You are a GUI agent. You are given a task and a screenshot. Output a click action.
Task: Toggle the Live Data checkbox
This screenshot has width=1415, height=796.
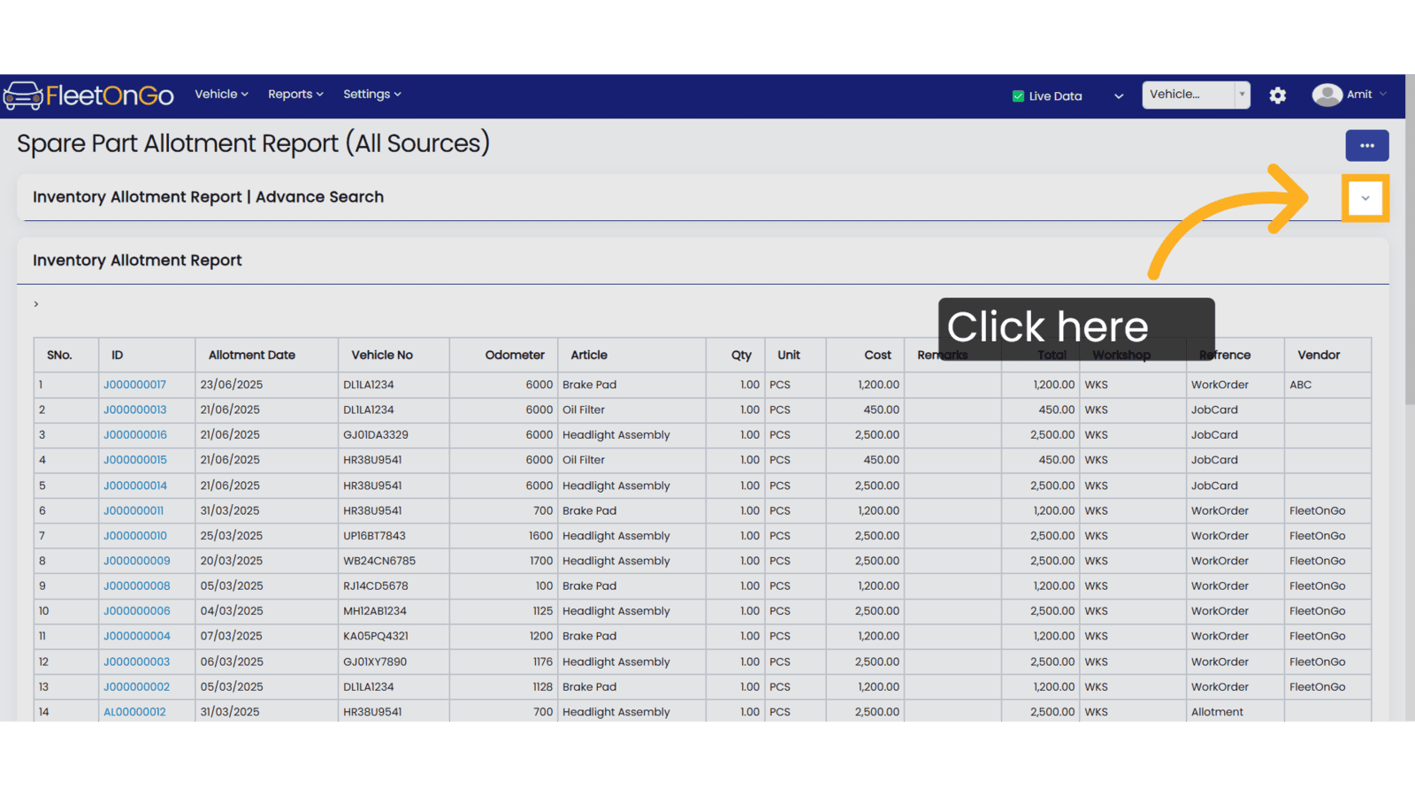1018,96
